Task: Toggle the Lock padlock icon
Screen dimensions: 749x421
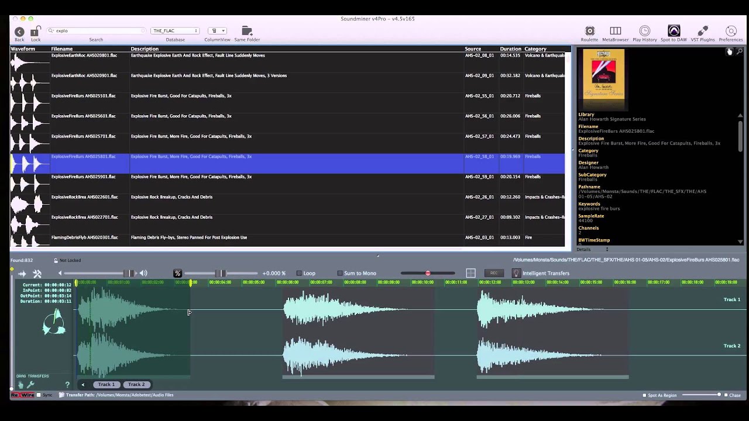Action: [x=36, y=32]
